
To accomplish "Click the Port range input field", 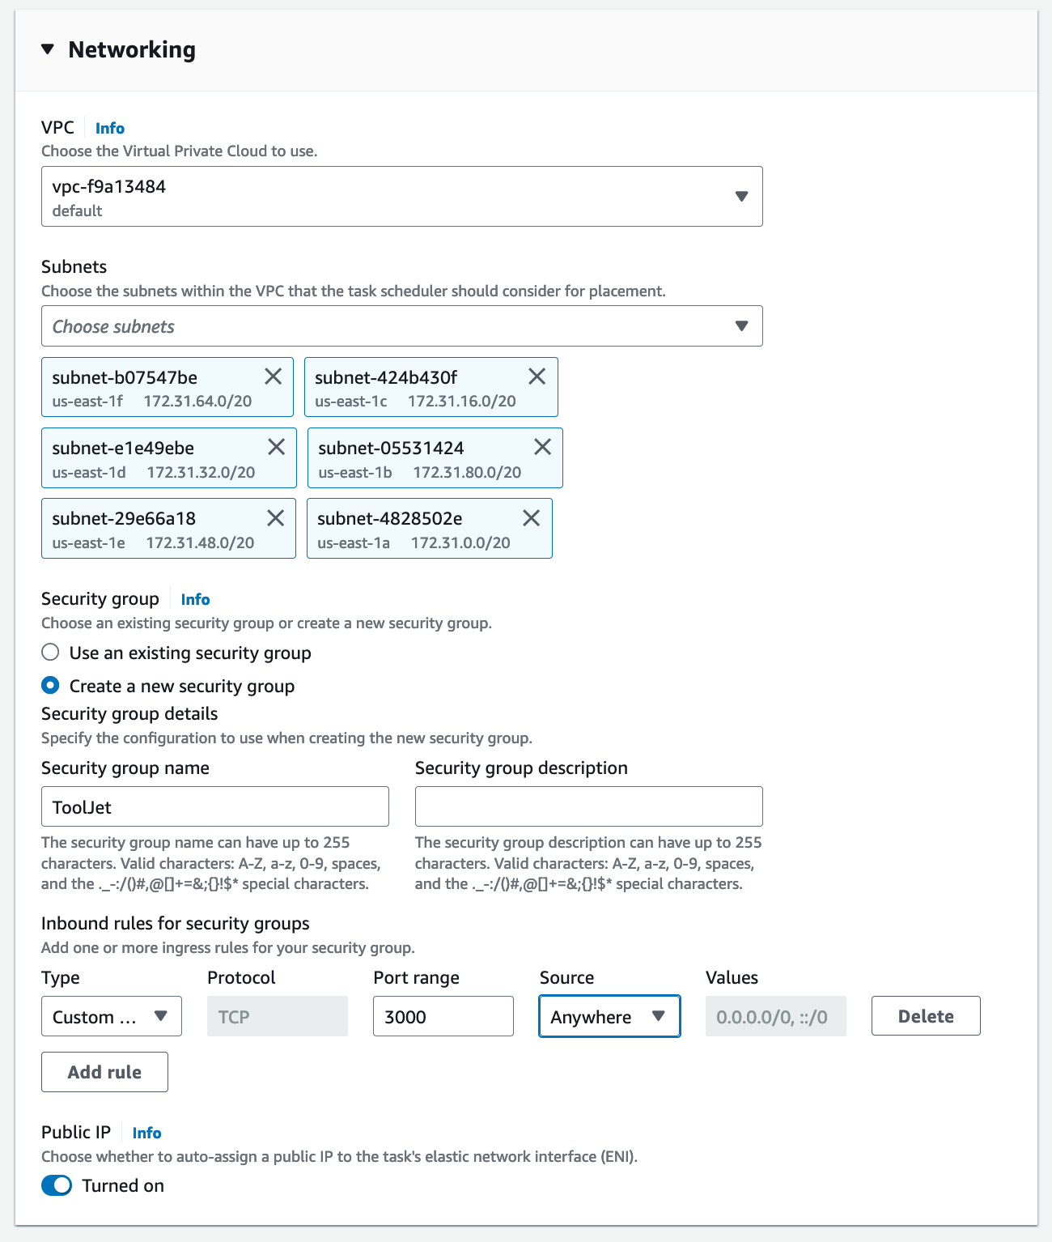I will coord(443,1017).
